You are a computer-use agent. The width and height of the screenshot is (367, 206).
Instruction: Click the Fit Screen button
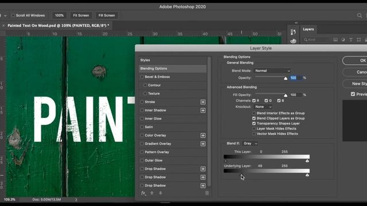(x=81, y=15)
